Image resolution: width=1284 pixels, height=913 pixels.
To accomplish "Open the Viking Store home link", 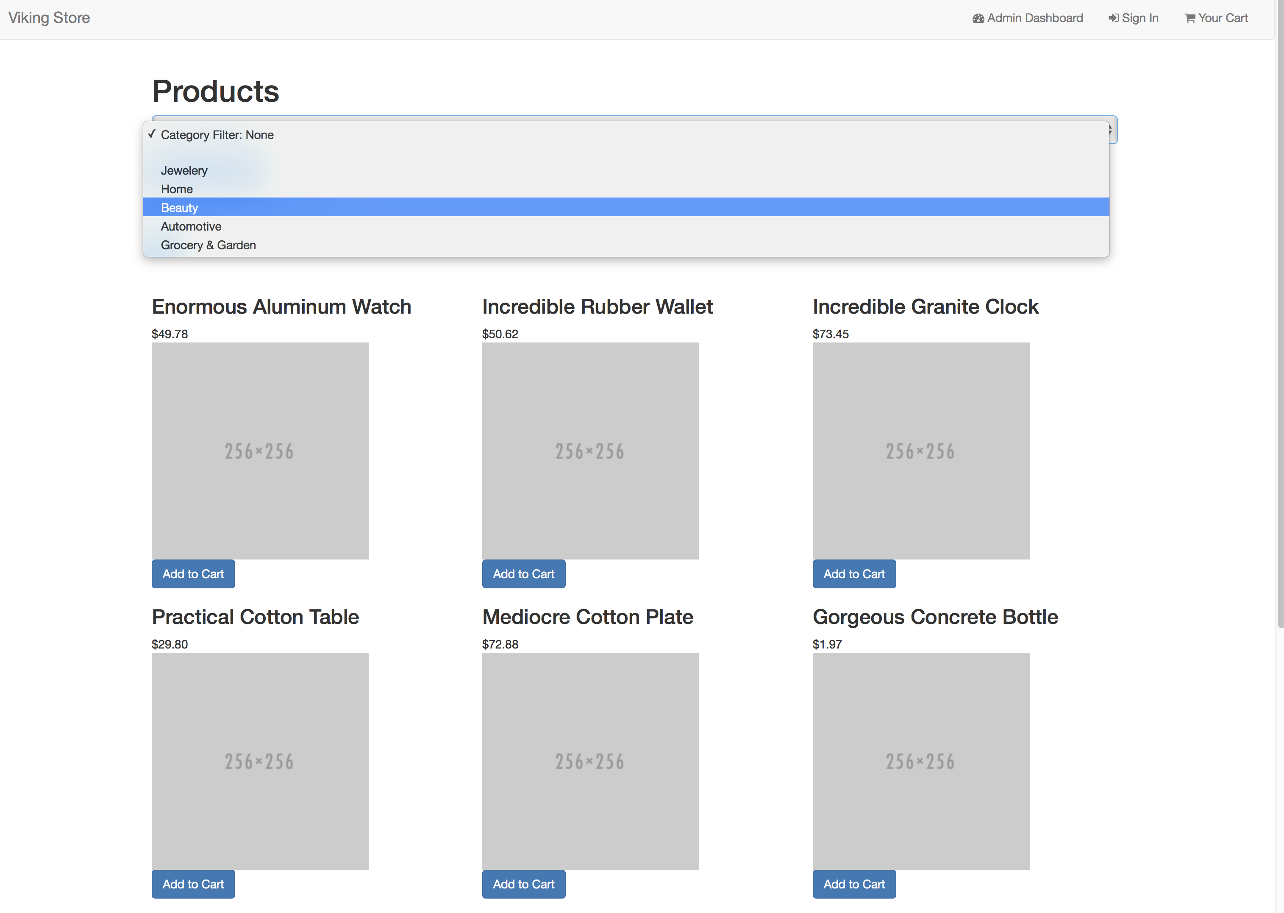I will pyautogui.click(x=50, y=18).
